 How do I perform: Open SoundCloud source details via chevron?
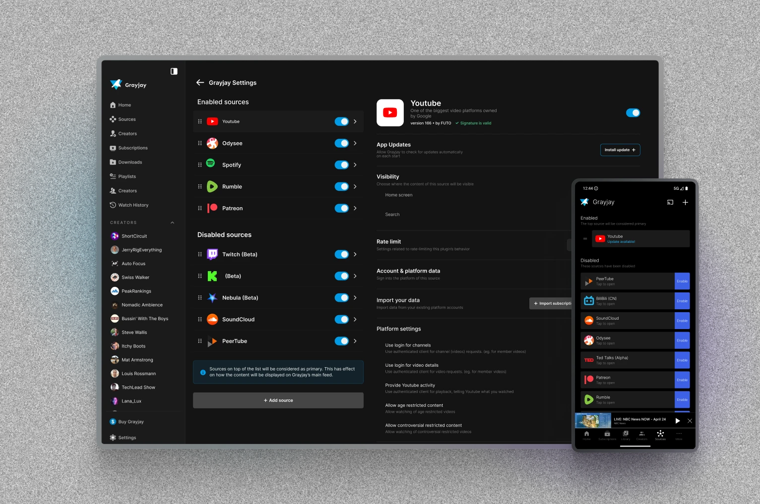[355, 319]
